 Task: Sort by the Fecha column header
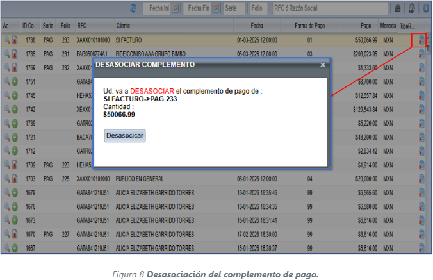click(257, 26)
